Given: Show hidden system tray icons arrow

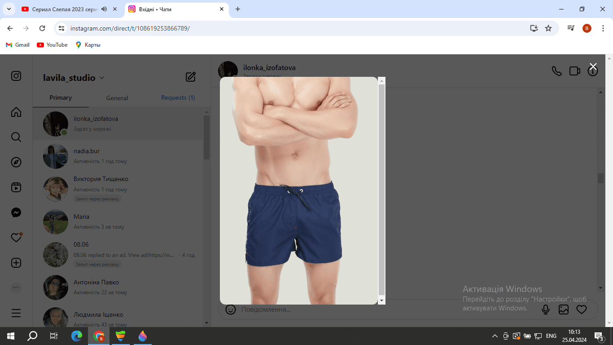Looking at the screenshot, I should coord(495,336).
